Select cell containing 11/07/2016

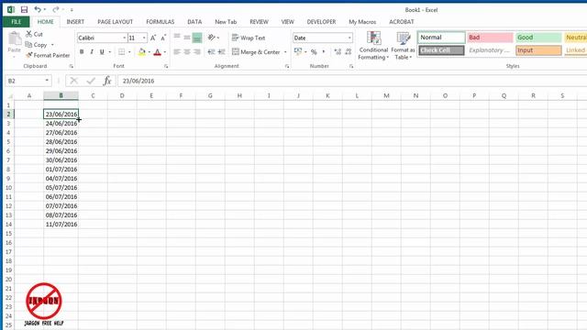click(x=61, y=224)
